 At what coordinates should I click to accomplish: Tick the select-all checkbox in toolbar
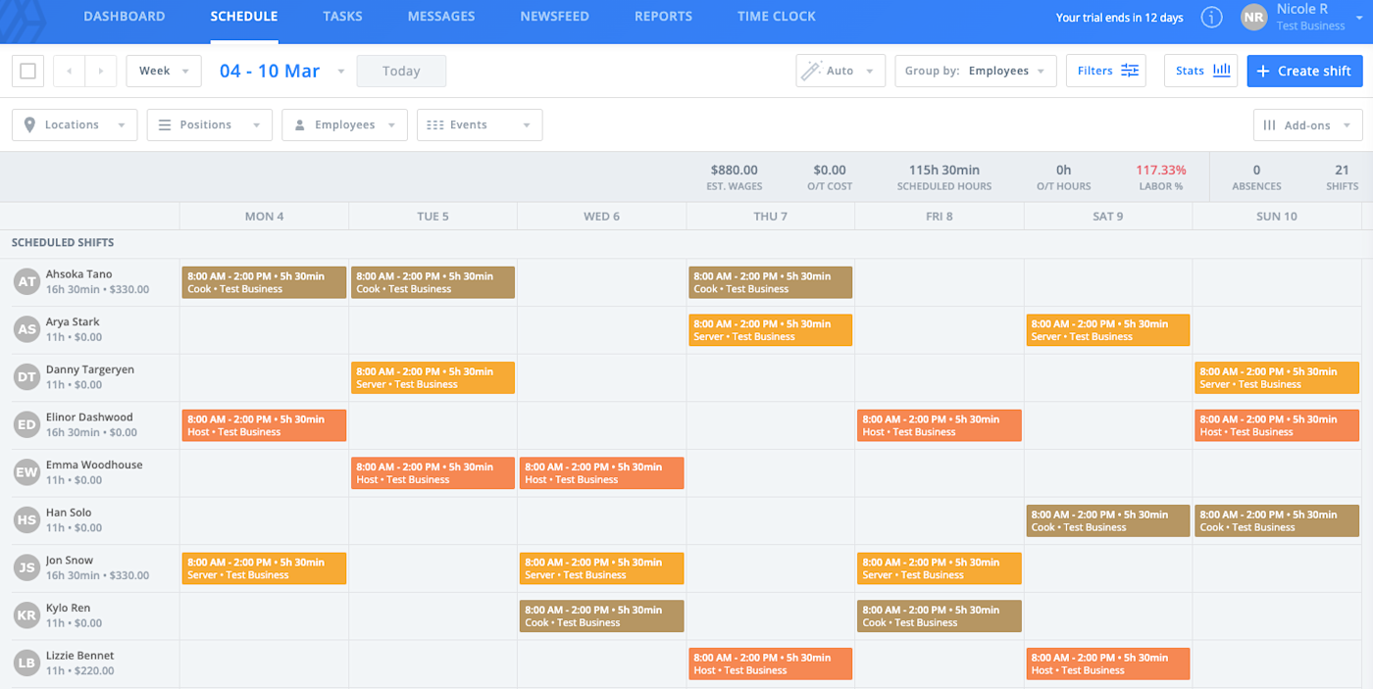point(27,71)
